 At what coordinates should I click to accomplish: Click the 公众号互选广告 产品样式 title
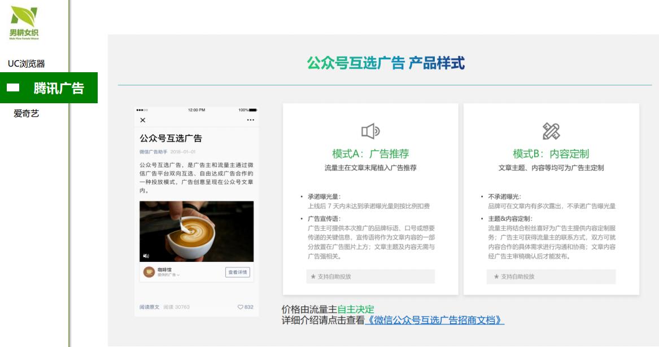tap(385, 63)
